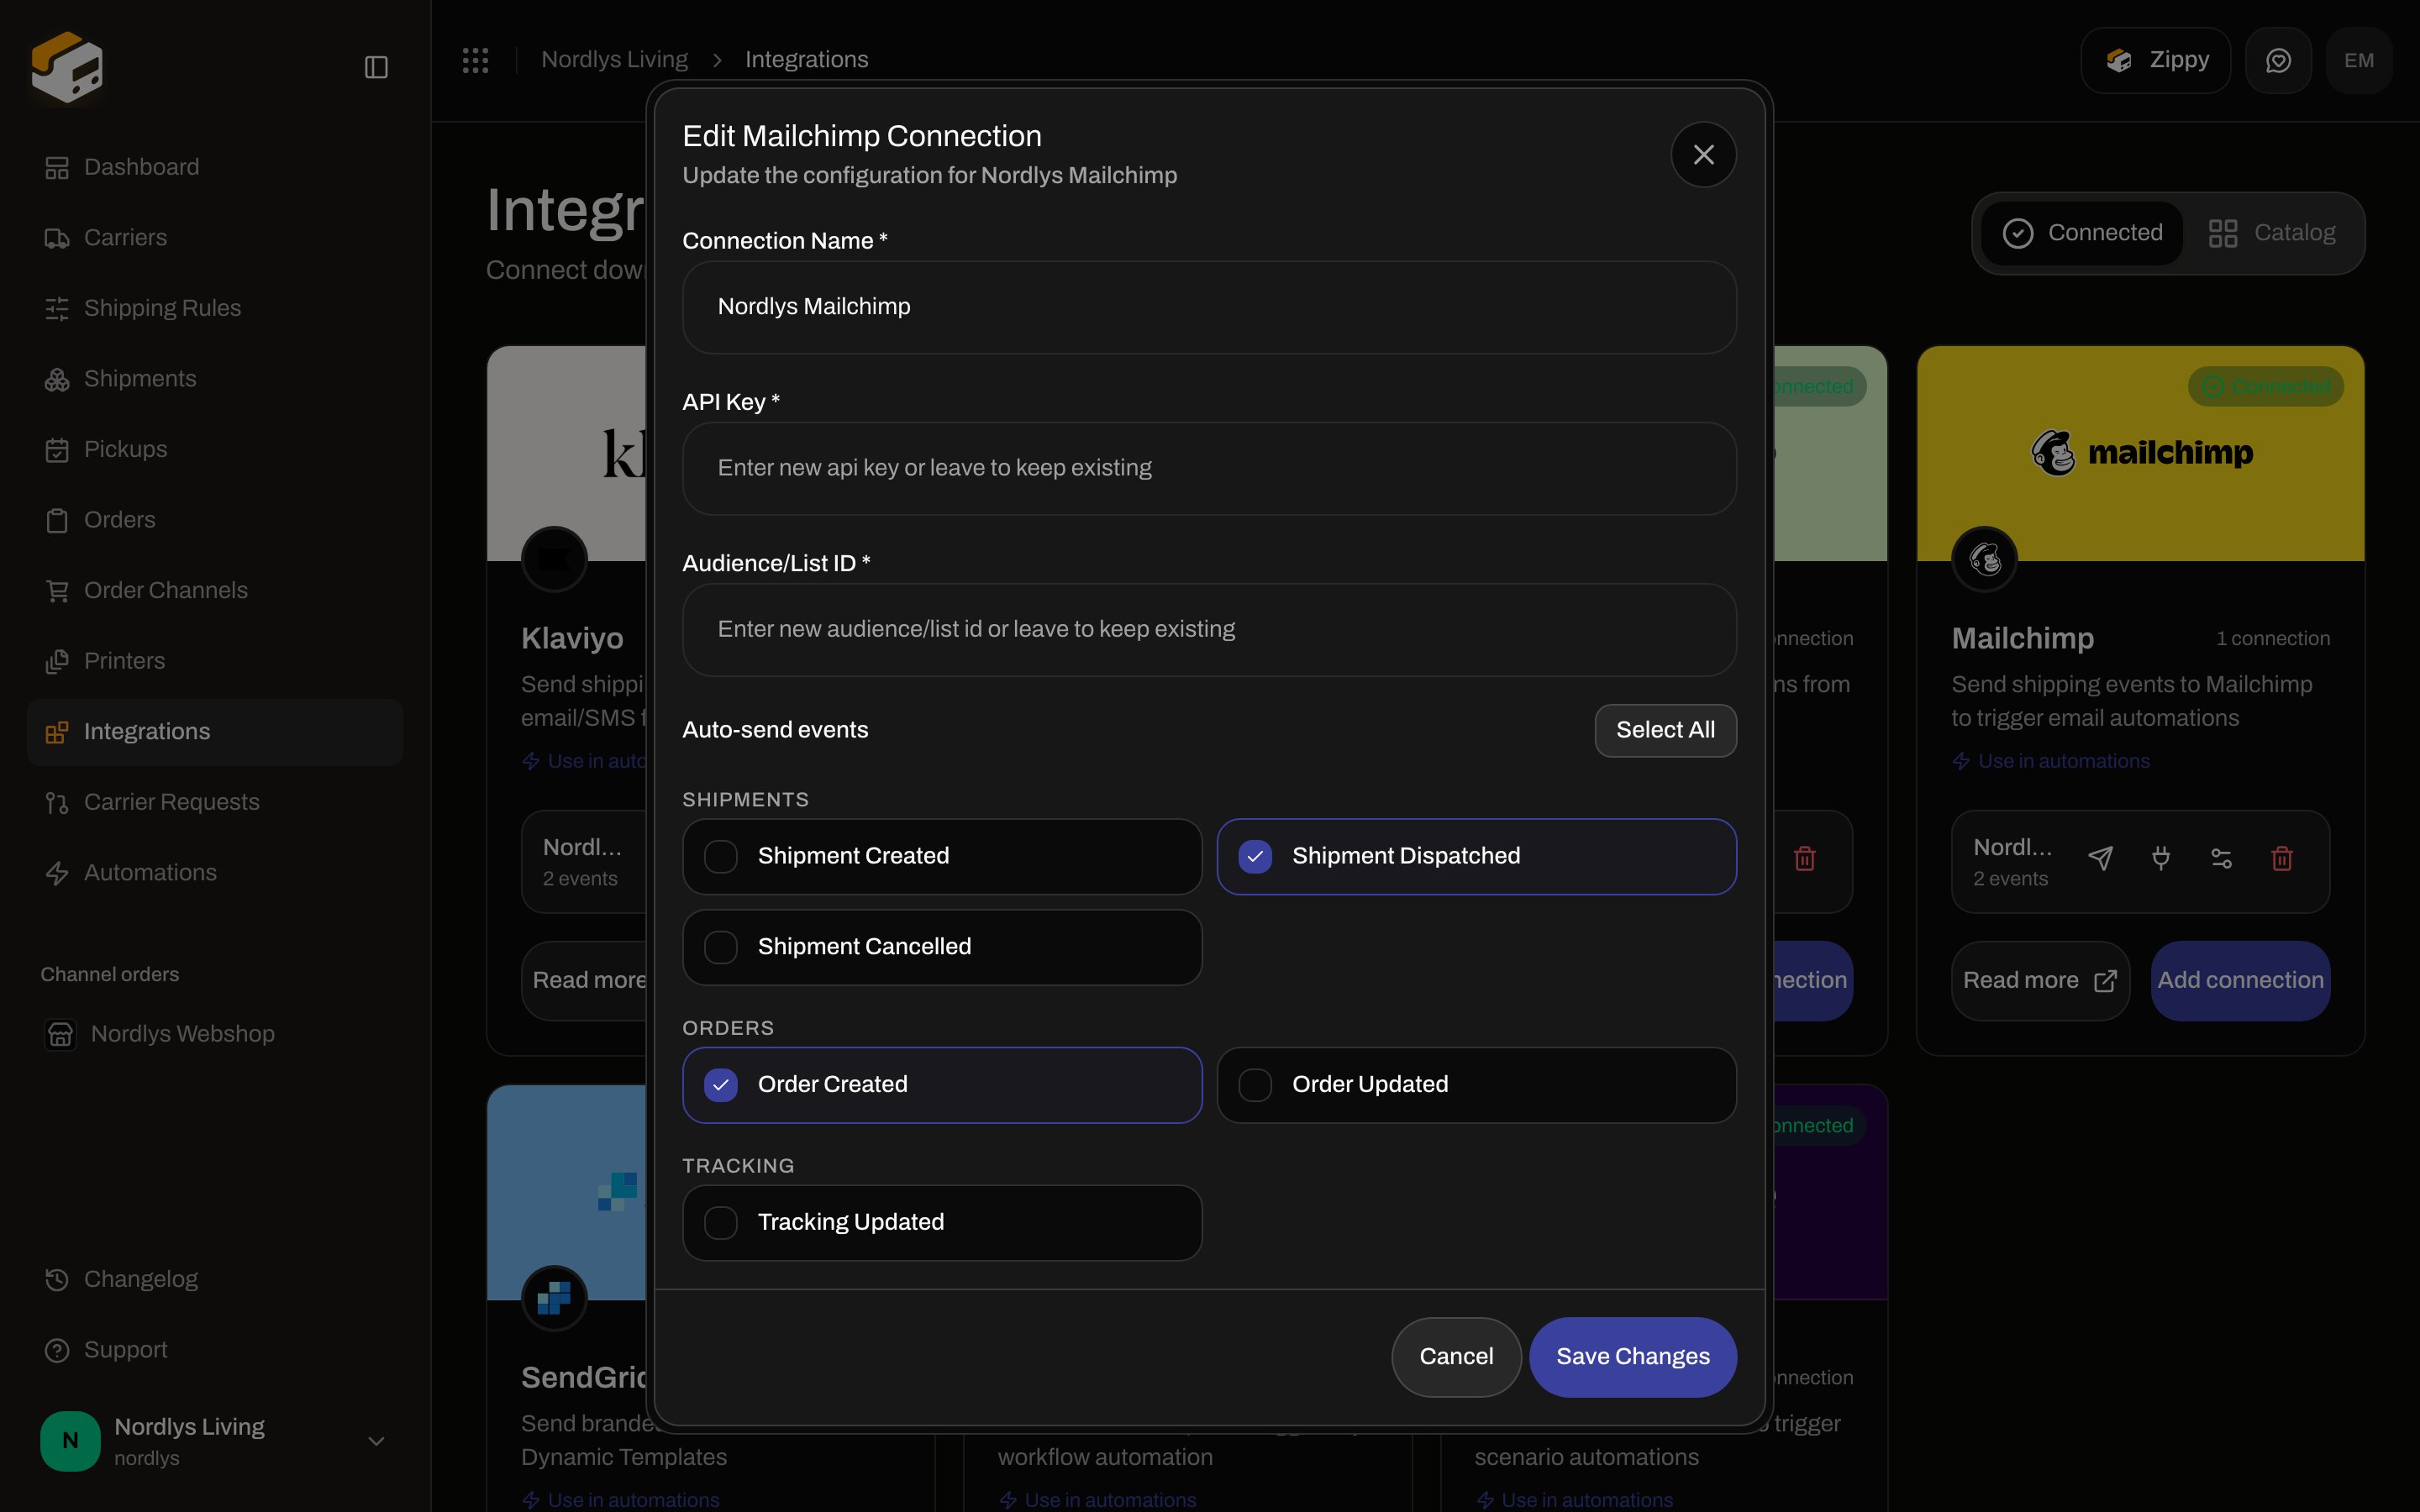Open Shipments in the sidebar menu
2420x1512 pixels.
point(215,379)
